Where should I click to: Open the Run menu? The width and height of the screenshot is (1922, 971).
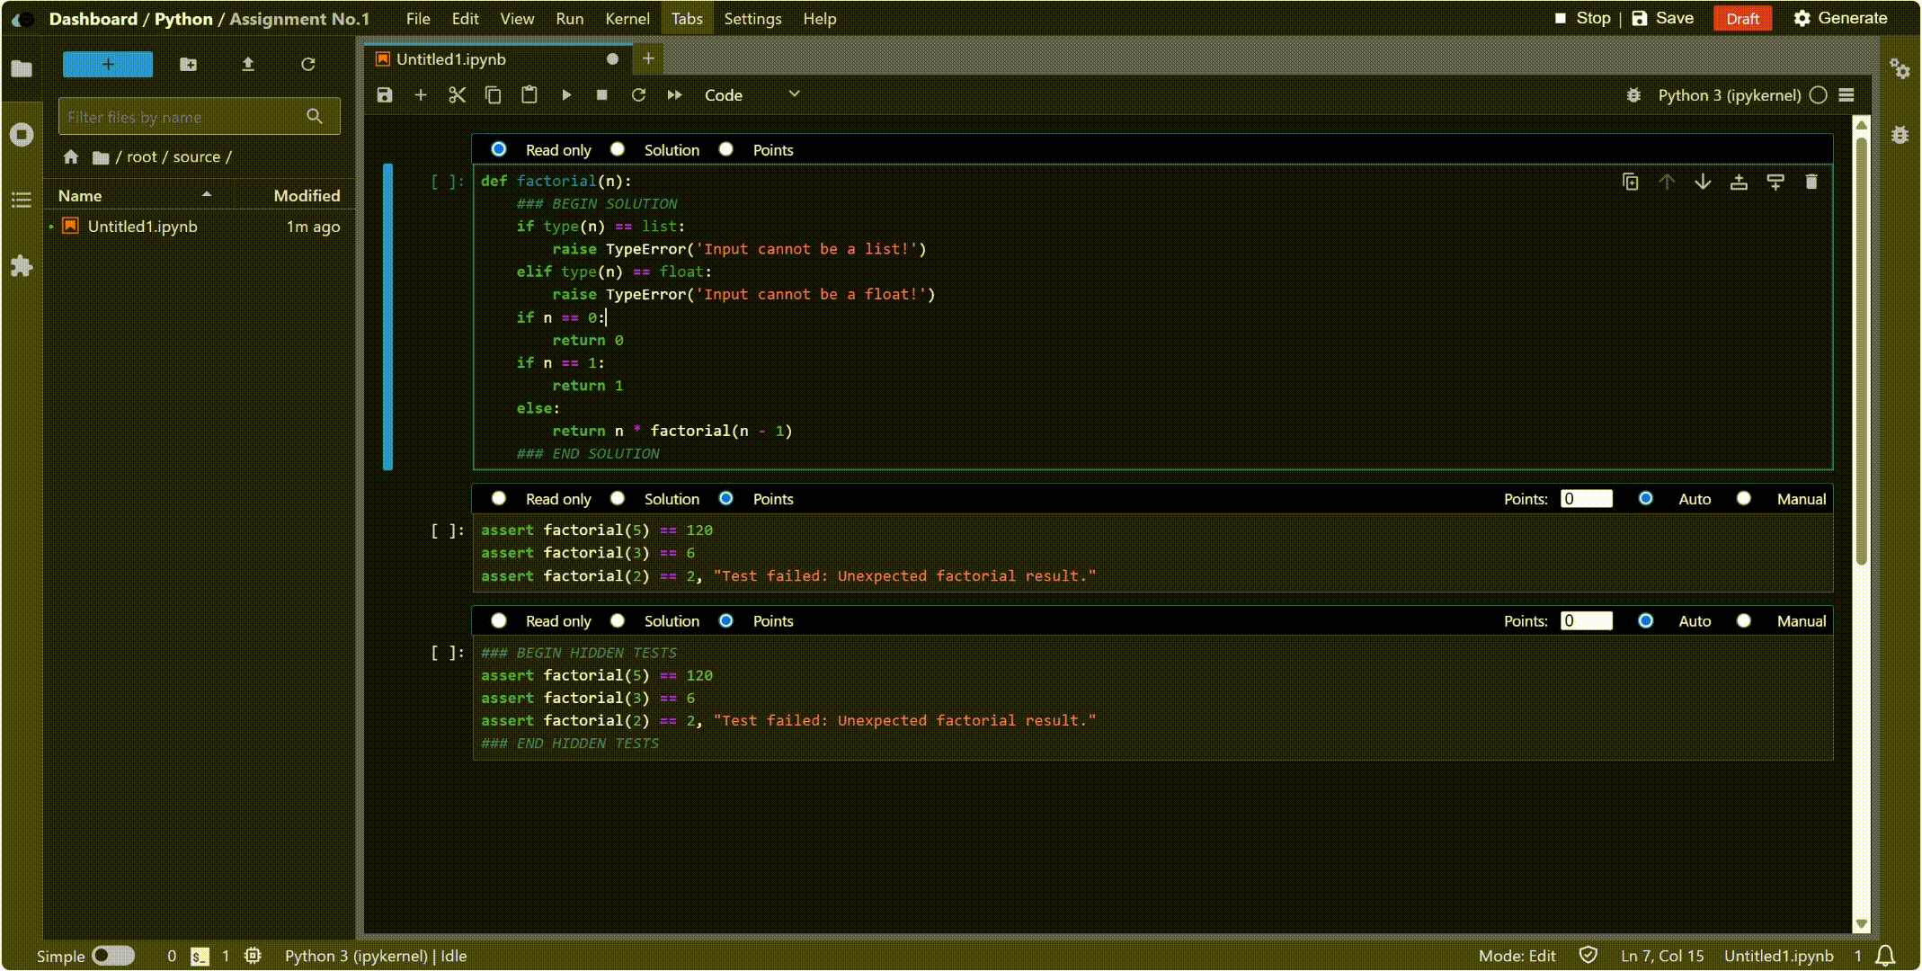coord(570,18)
